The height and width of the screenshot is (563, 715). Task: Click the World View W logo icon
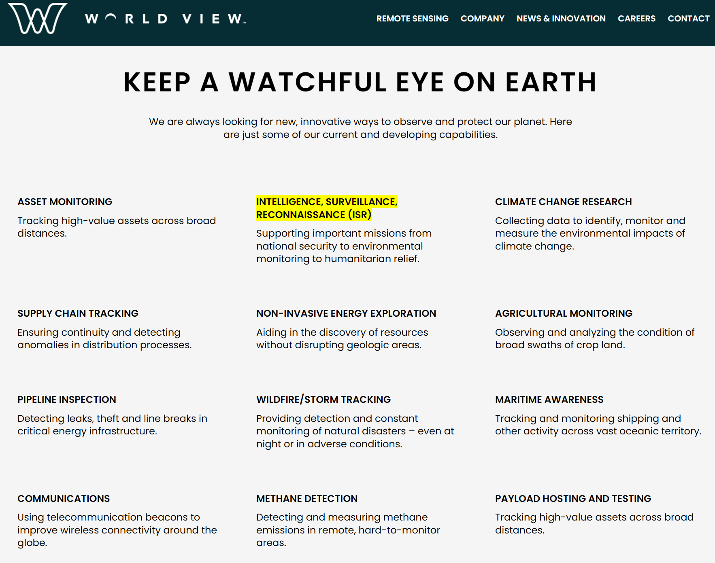[x=38, y=19]
